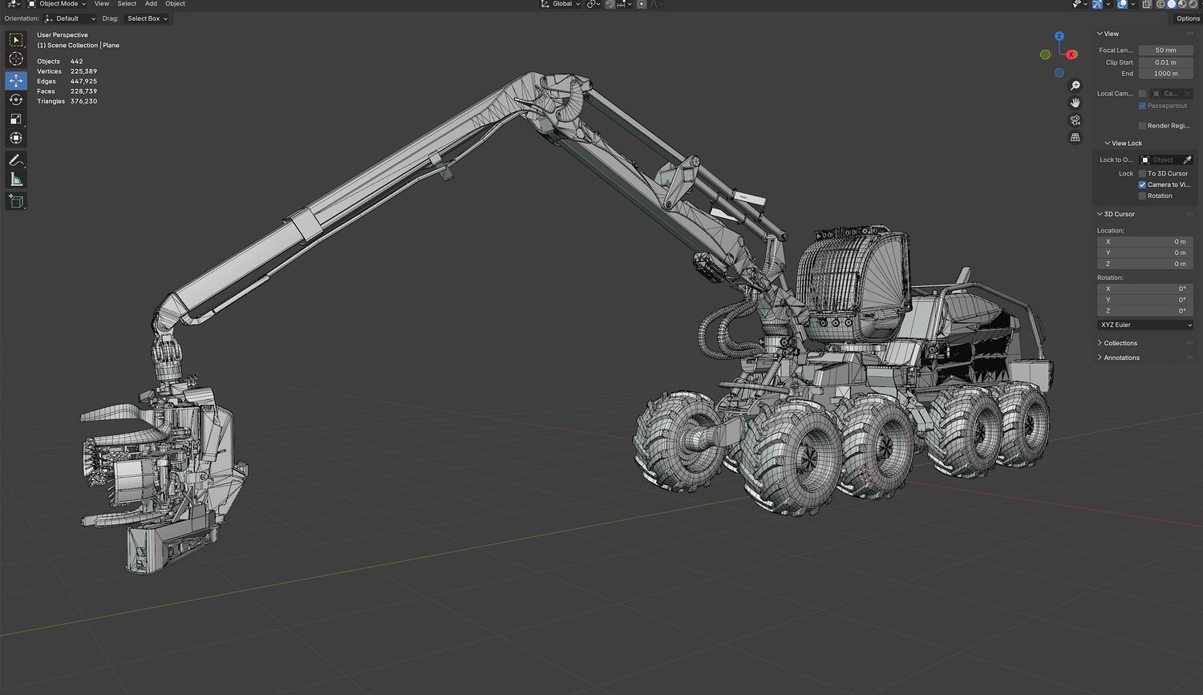Collapse the 3D Cursor panel
Viewport: 1203px width, 695px height.
pyautogui.click(x=1116, y=214)
